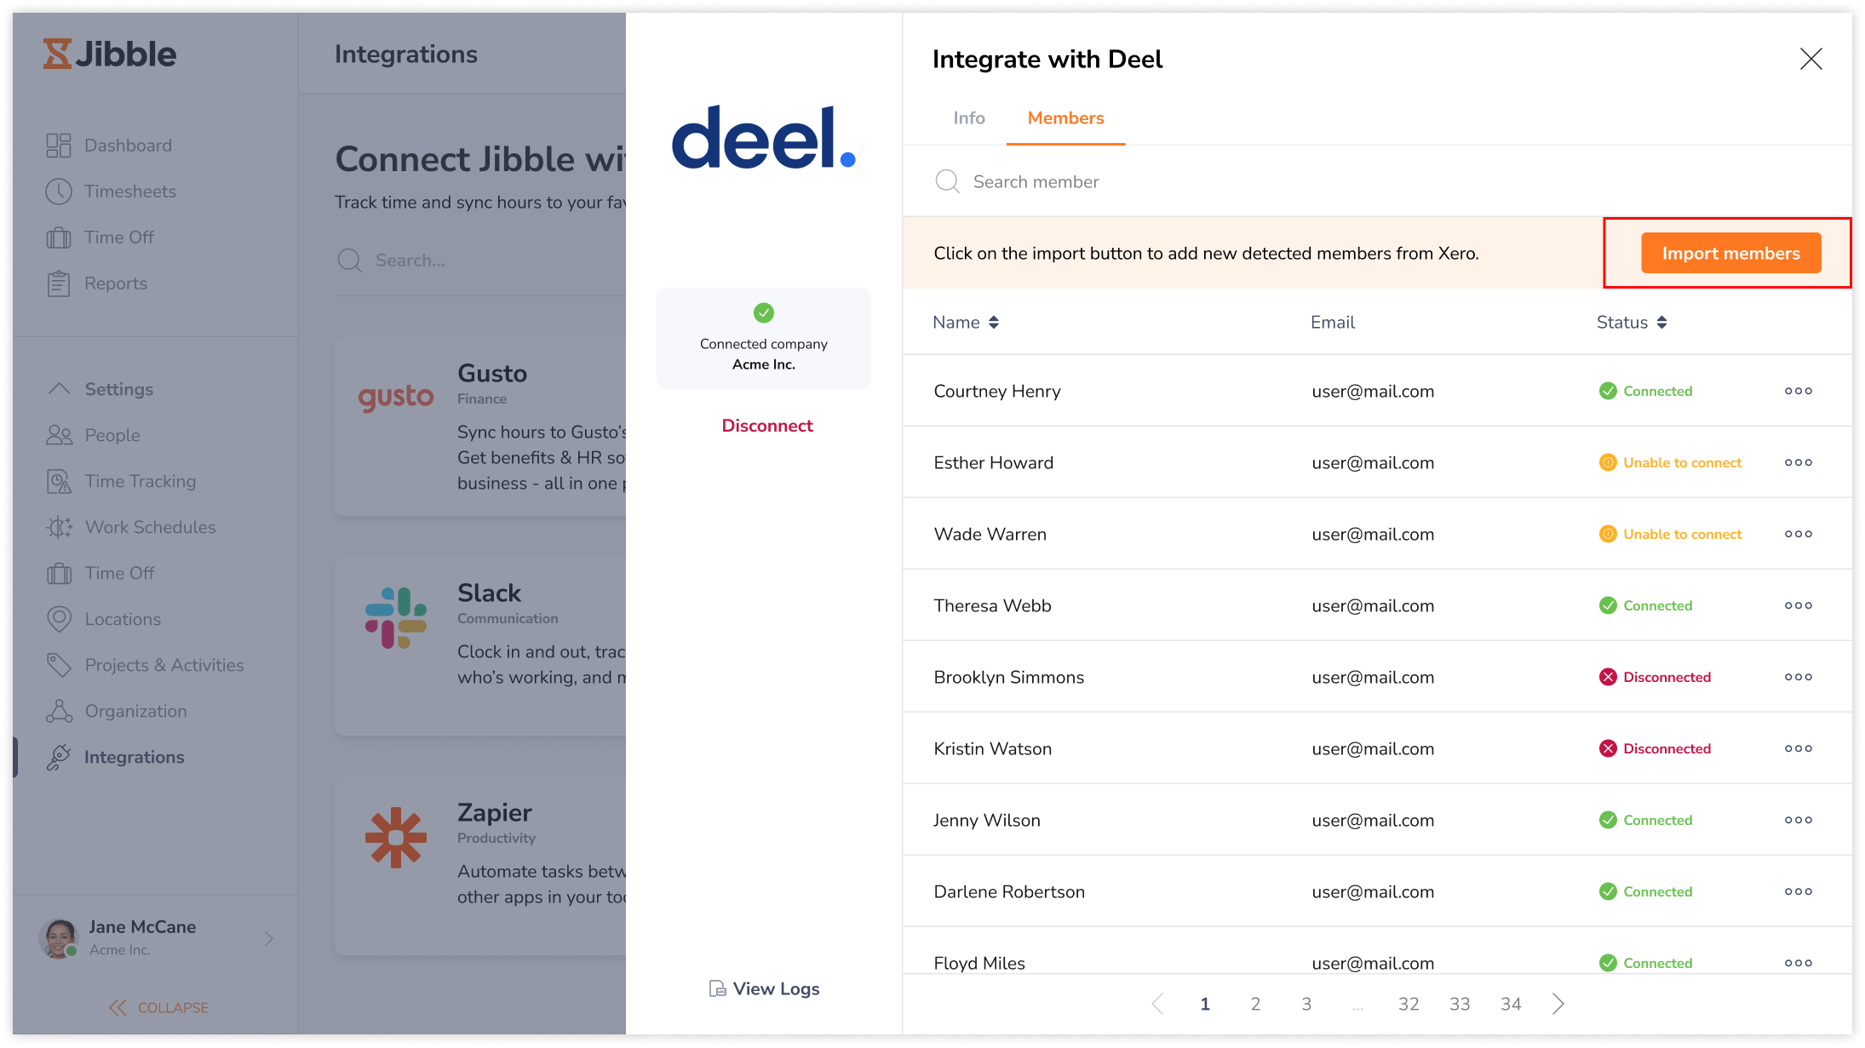
Task: Click the Integrations sidebar icon
Action: coord(60,757)
